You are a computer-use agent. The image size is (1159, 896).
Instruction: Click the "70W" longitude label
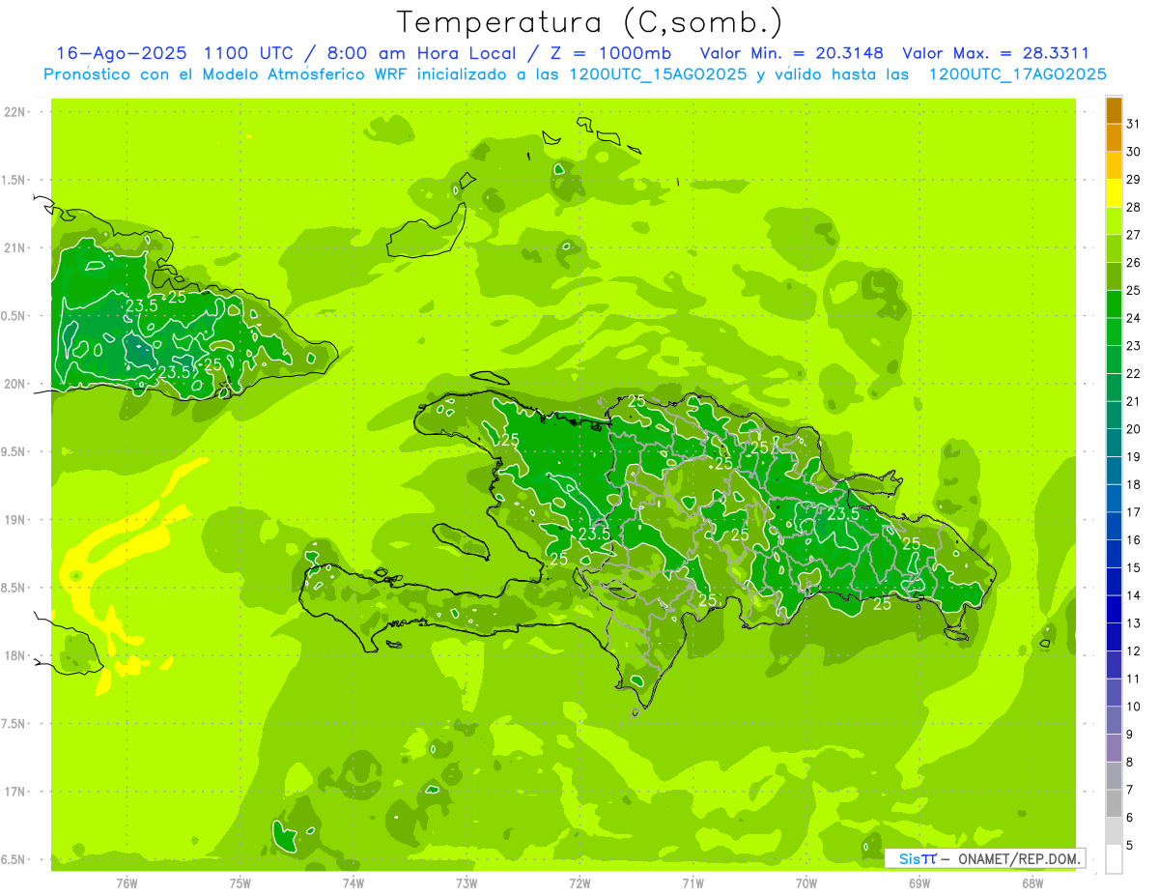tap(806, 882)
